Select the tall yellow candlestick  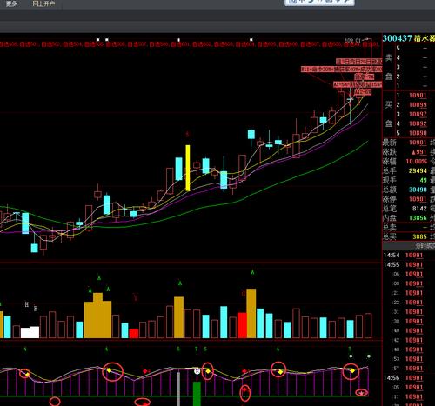[188, 168]
